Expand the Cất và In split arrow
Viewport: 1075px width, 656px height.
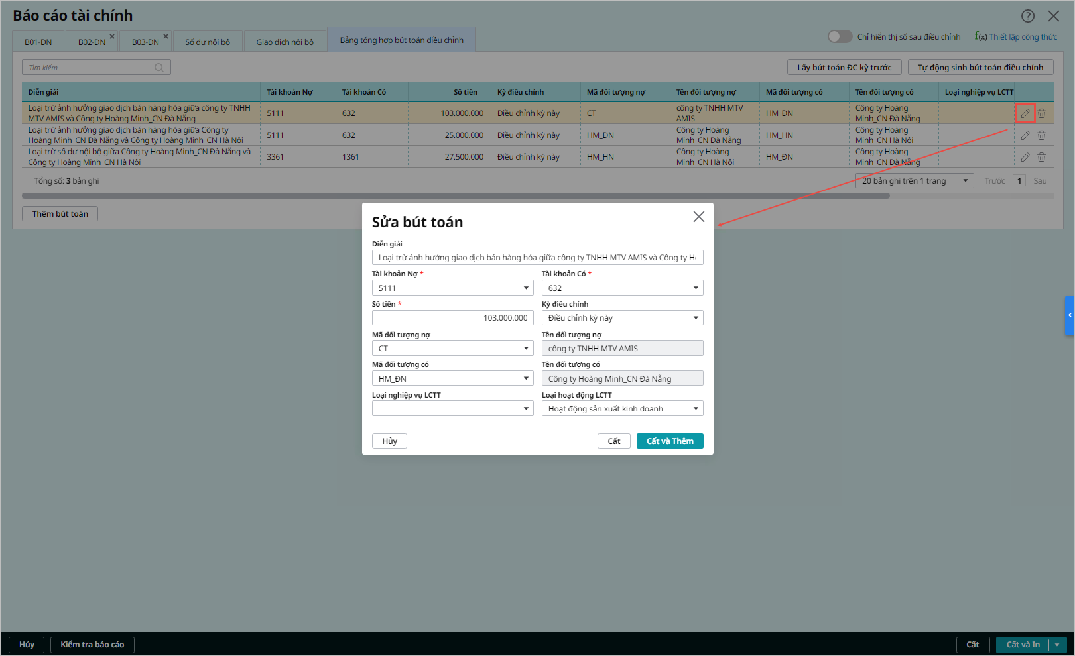pos(1057,645)
